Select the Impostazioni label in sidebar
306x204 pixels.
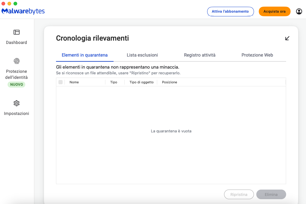coord(17,113)
